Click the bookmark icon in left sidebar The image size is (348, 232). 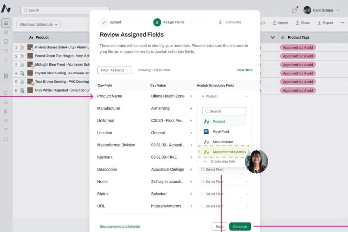pos(6,93)
